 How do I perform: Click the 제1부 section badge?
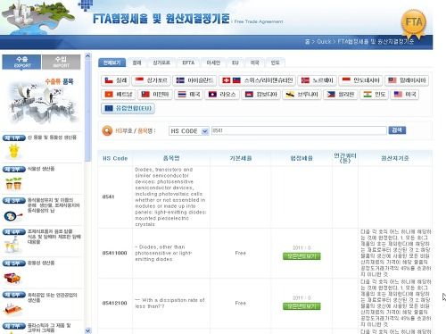point(13,138)
